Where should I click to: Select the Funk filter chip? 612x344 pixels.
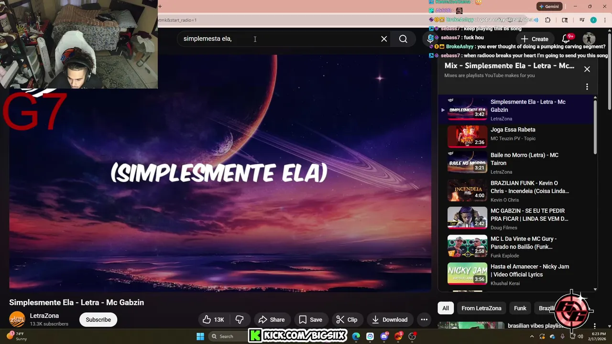coord(520,308)
